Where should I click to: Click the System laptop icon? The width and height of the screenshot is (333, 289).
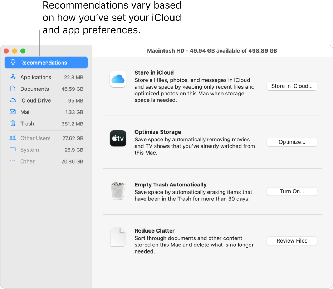[13, 150]
